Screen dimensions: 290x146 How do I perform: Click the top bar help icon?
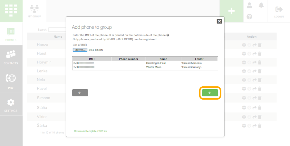click(249, 17)
